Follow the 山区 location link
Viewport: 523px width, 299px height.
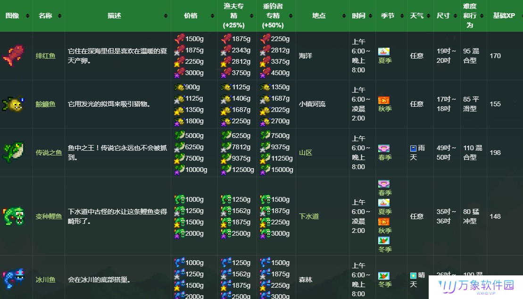[306, 153]
